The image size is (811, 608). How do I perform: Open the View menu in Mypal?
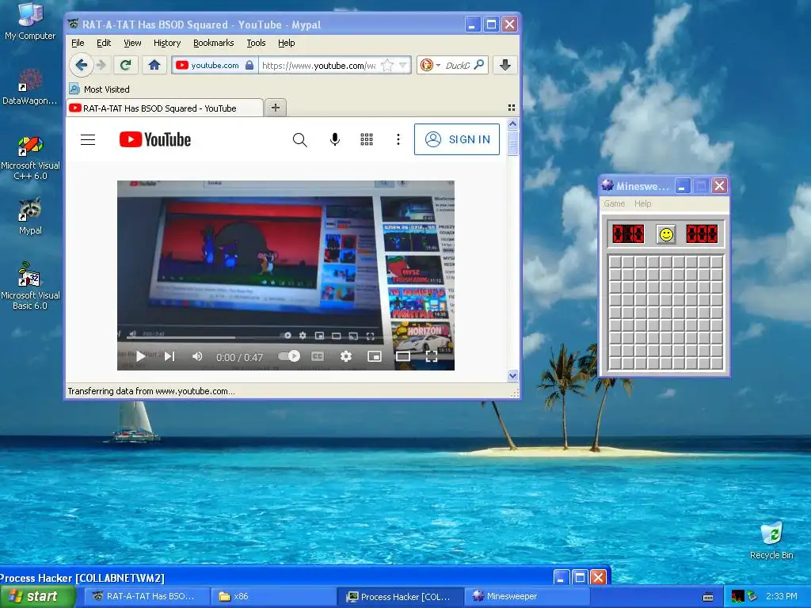pyautogui.click(x=132, y=43)
